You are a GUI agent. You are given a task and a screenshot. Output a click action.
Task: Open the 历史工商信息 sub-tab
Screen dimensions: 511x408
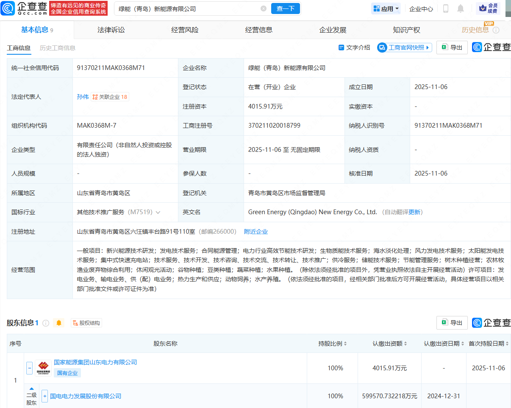[x=58, y=48]
